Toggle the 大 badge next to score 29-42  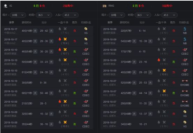pos(51,31)
